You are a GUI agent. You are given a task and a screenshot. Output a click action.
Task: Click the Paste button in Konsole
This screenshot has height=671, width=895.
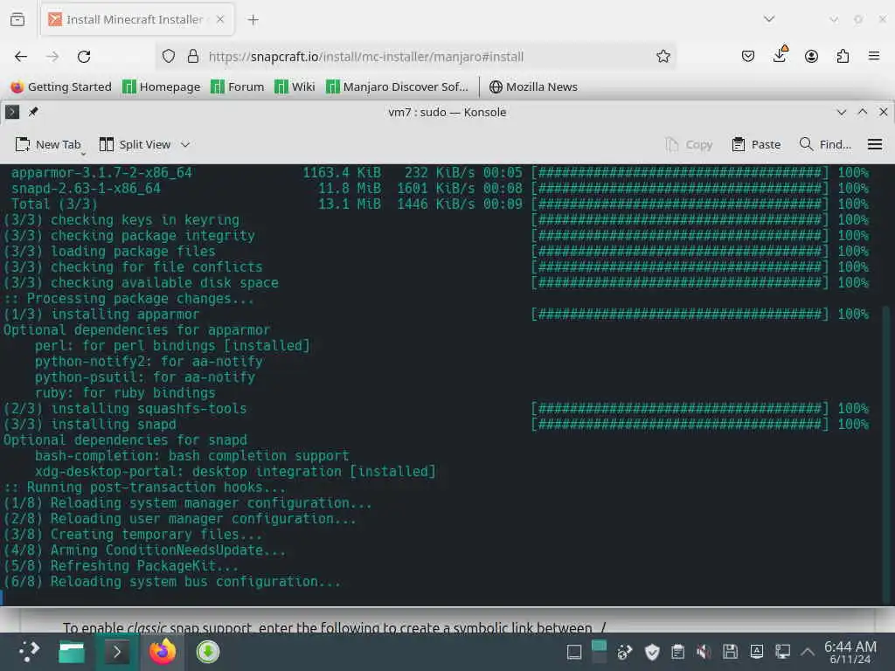click(x=756, y=144)
